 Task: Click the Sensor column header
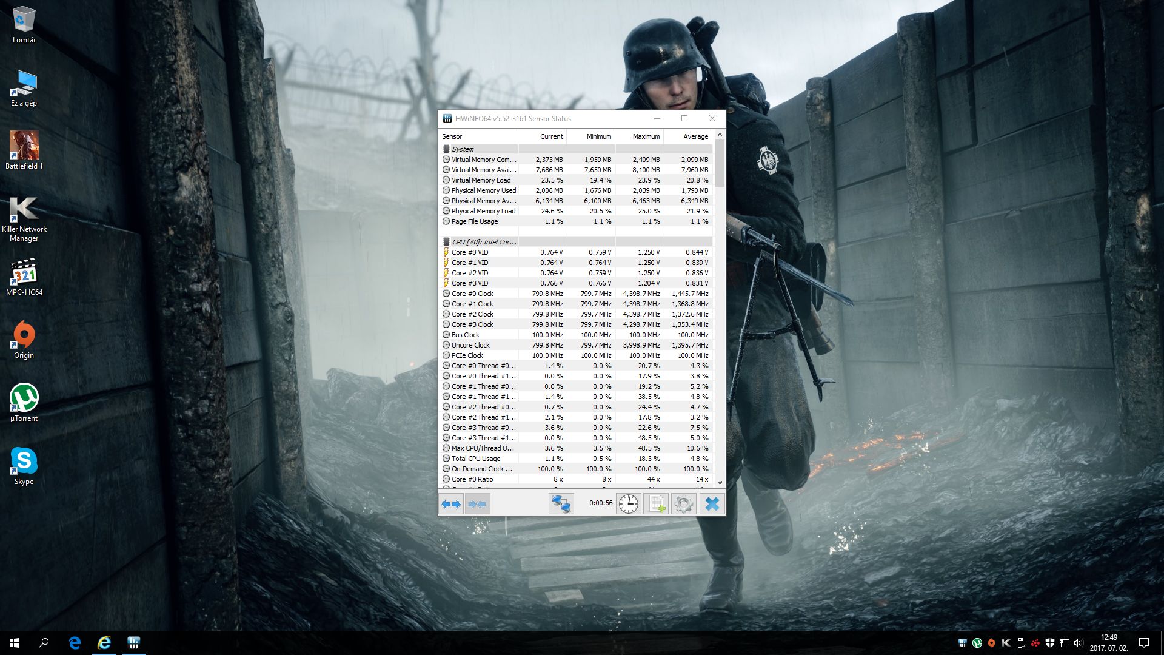478,136
